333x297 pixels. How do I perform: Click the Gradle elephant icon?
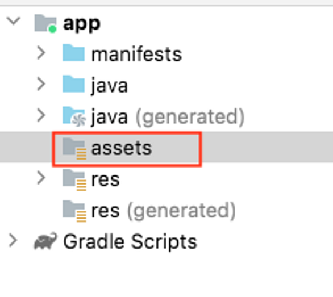tap(45, 241)
